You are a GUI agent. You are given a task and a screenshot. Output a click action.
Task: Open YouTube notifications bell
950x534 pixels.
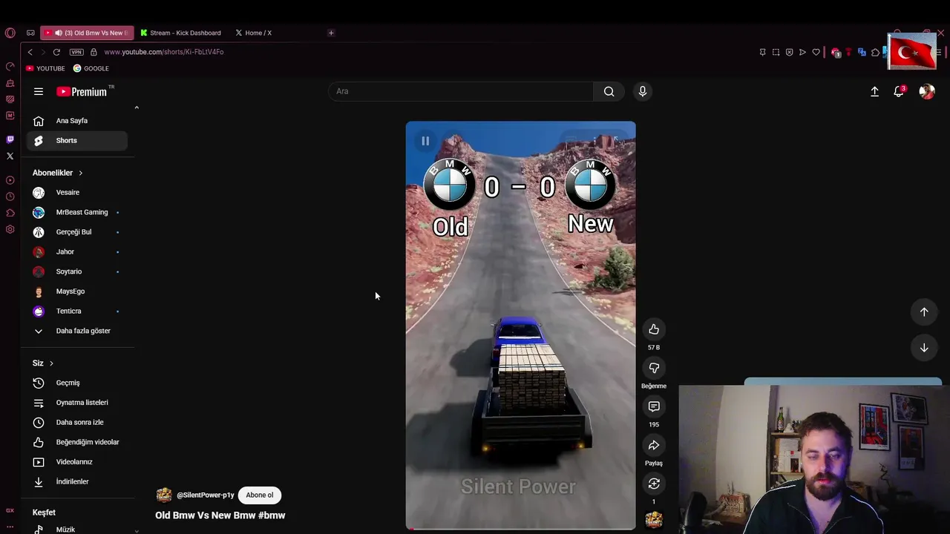(899, 91)
